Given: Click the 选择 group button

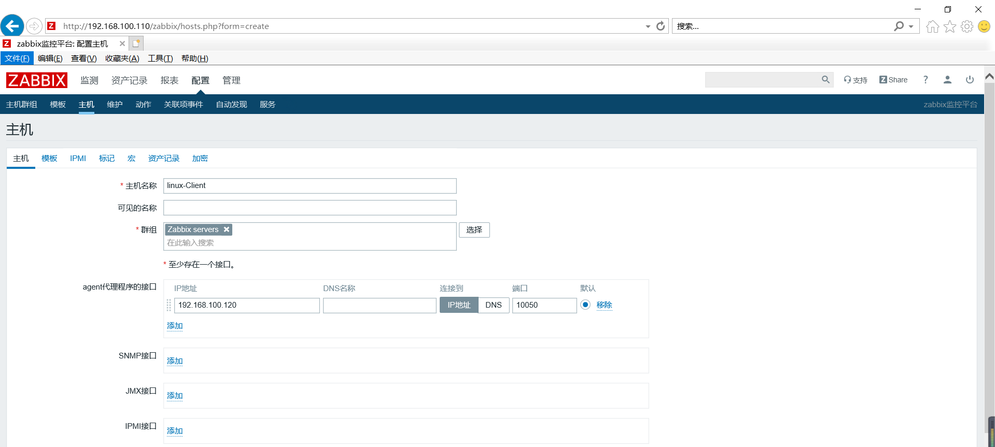Looking at the screenshot, I should [x=474, y=230].
